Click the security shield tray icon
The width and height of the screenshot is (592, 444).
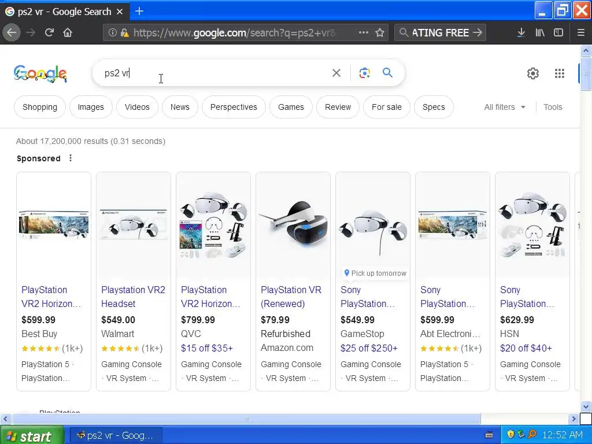pyautogui.click(x=510, y=435)
